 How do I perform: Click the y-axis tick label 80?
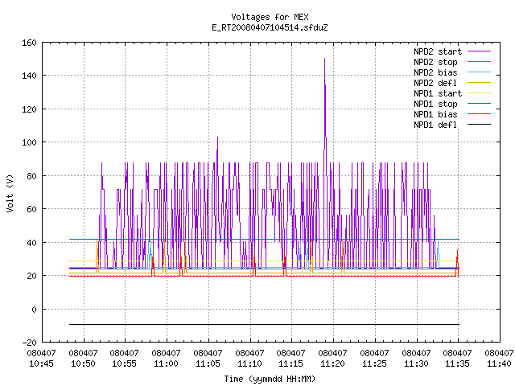pos(31,176)
